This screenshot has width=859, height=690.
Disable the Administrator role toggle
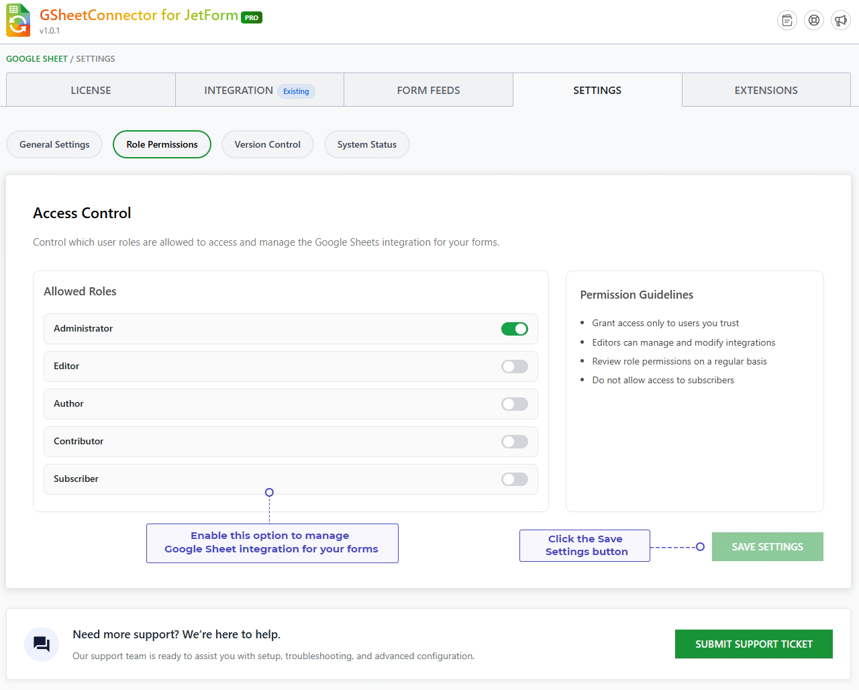[515, 329]
